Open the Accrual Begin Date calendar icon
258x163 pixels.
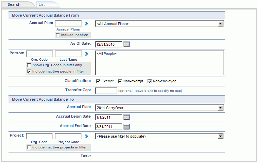pos(126,117)
